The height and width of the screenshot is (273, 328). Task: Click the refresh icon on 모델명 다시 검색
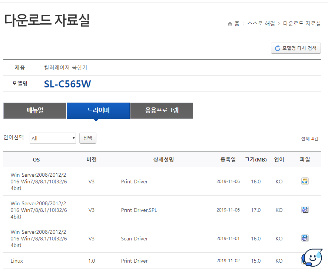[277, 48]
